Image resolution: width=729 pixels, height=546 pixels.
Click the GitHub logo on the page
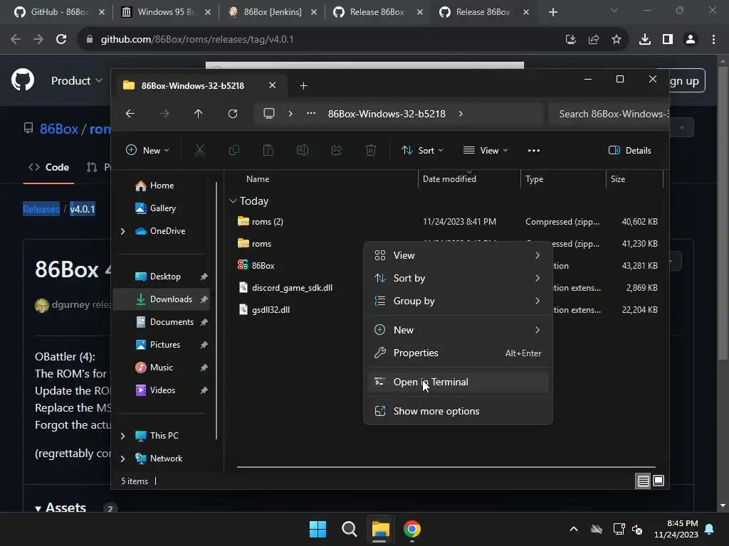pos(23,80)
